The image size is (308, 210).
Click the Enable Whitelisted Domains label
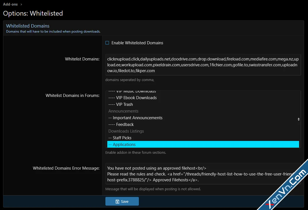pyautogui.click(x=137, y=43)
